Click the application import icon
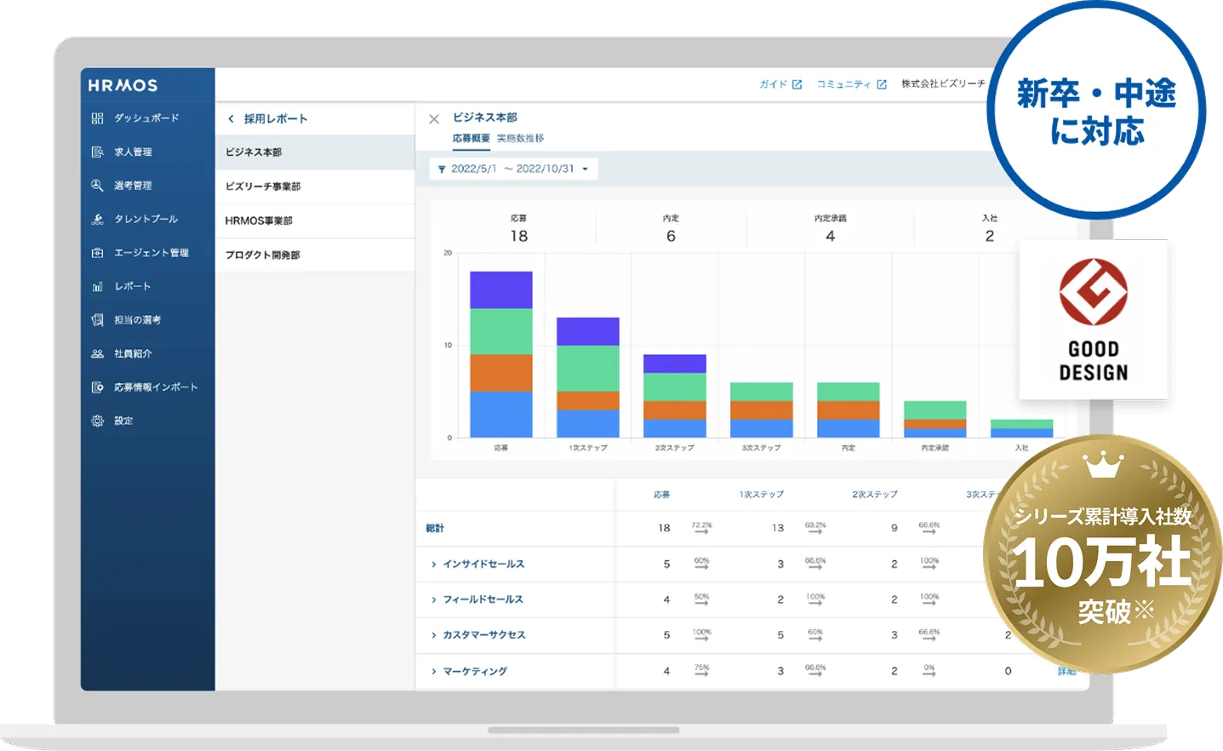Image resolution: width=1223 pixels, height=751 pixels. pos(98,387)
